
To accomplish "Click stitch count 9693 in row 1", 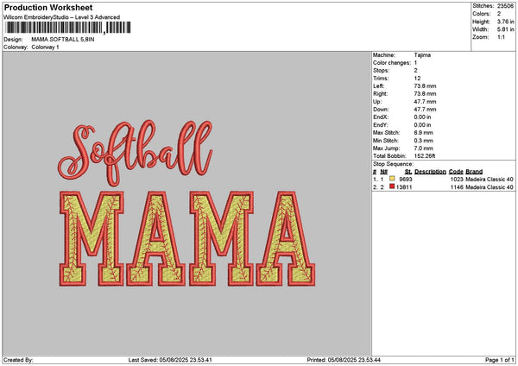I will pyautogui.click(x=406, y=180).
